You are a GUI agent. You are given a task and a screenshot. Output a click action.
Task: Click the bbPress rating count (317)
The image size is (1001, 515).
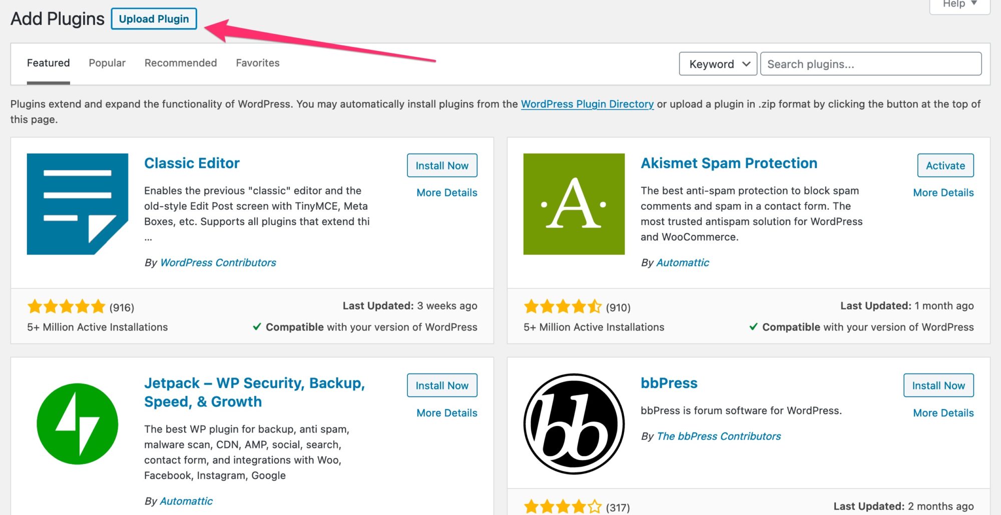click(x=618, y=507)
